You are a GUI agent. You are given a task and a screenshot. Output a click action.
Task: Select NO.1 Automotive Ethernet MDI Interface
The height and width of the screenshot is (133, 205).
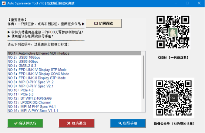(x=74, y=53)
